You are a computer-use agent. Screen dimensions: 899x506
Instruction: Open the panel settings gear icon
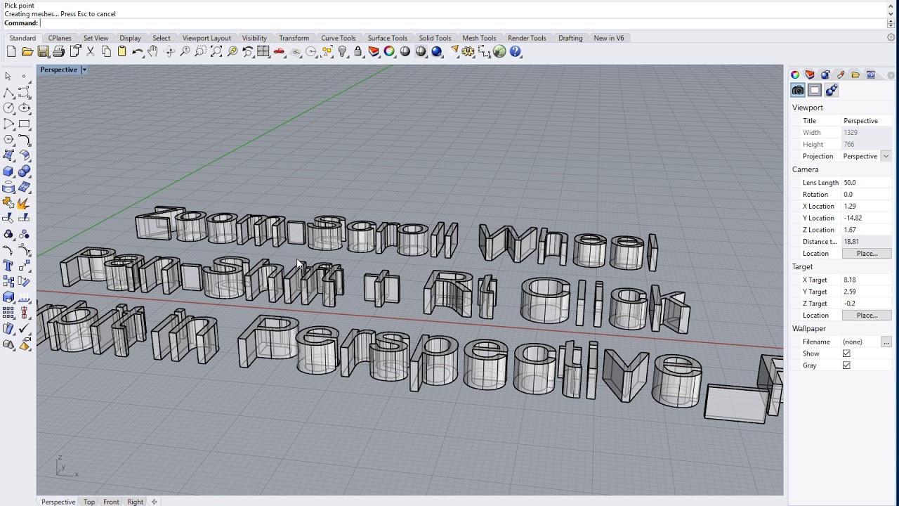pyautogui.click(x=891, y=75)
